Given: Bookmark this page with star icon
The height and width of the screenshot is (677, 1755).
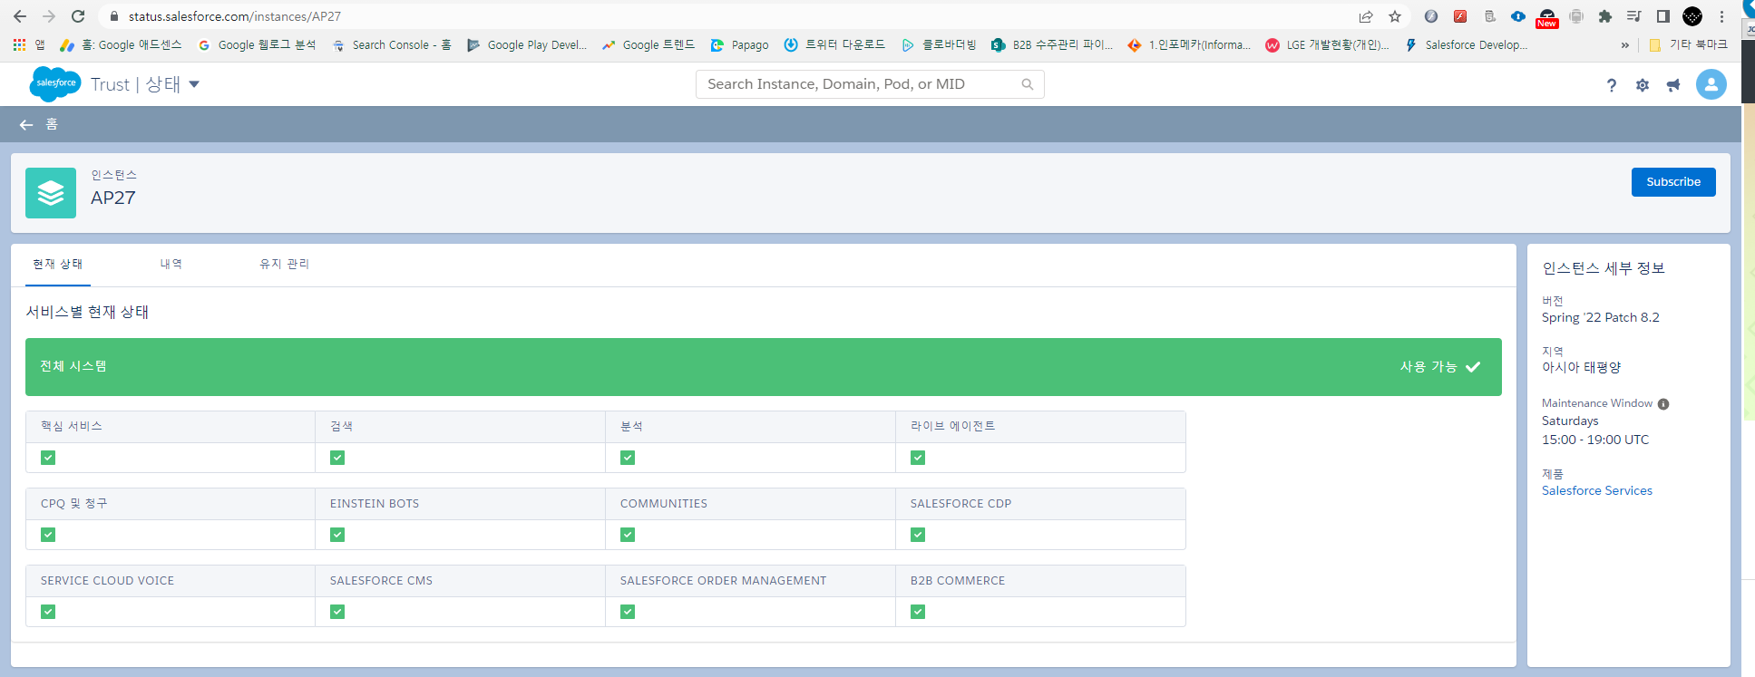Looking at the screenshot, I should coord(1395,16).
